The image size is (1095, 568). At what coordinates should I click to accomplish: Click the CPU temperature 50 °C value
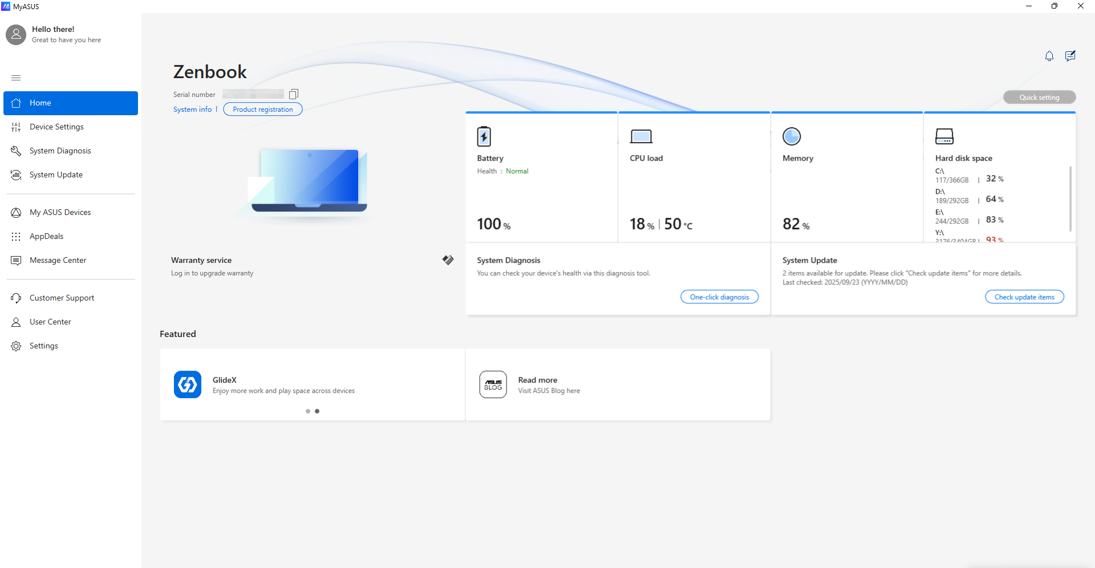(678, 224)
